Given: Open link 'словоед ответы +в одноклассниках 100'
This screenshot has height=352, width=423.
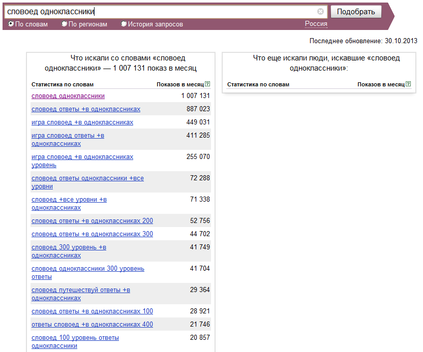Looking at the screenshot, I should click(92, 311).
